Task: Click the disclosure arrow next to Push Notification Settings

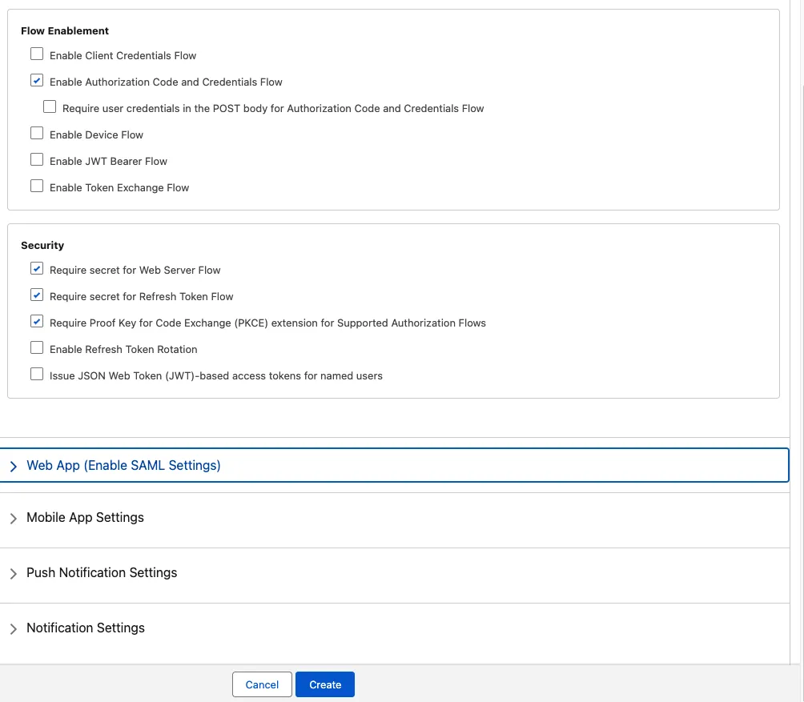Action: (x=14, y=574)
